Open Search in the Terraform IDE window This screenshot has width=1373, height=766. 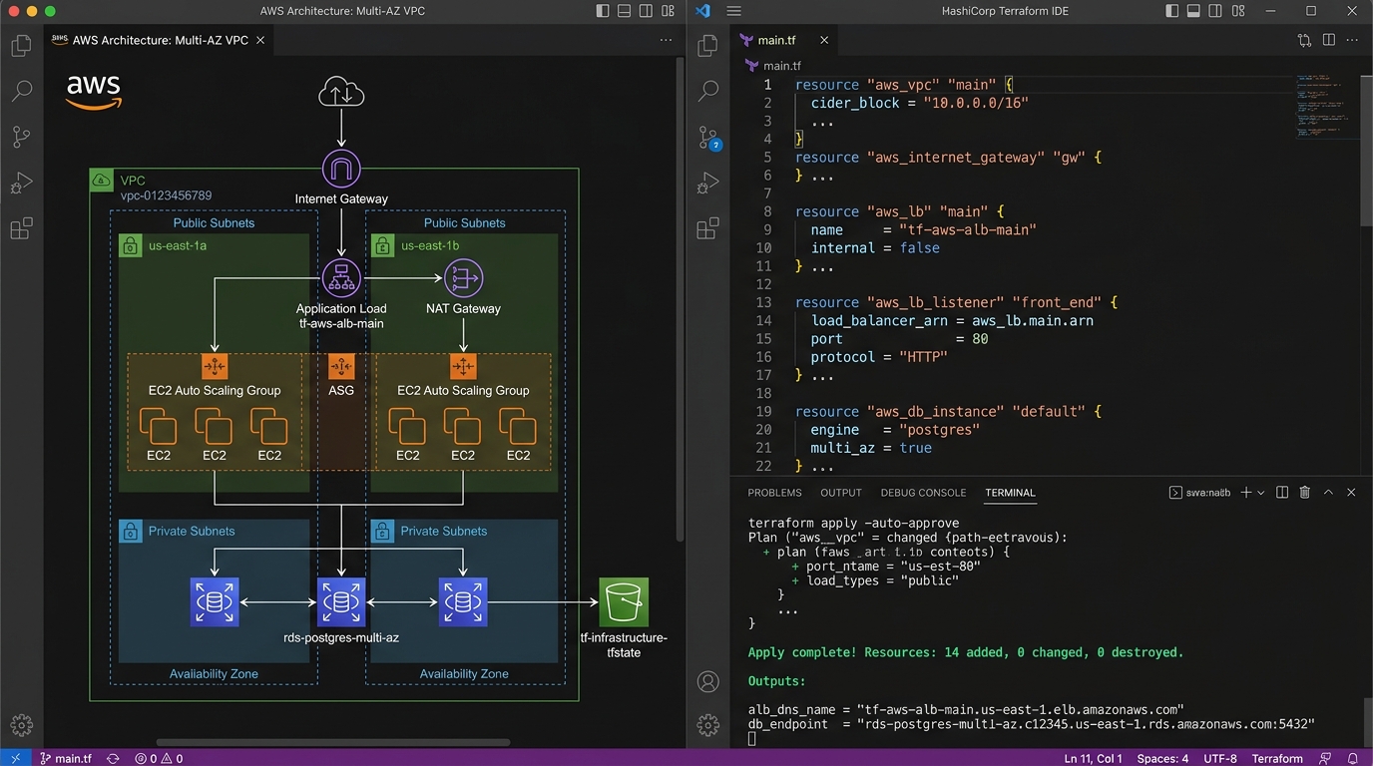(x=708, y=91)
